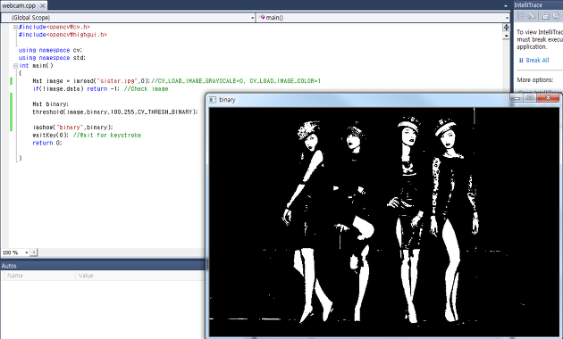Close the binary image window
563x339 pixels.
pyautogui.click(x=548, y=98)
